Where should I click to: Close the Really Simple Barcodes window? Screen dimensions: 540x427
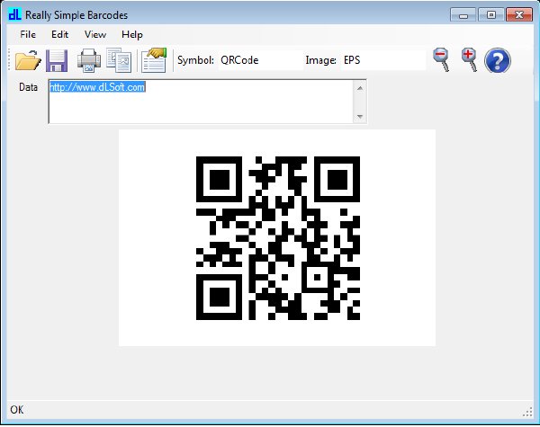[x=519, y=15]
